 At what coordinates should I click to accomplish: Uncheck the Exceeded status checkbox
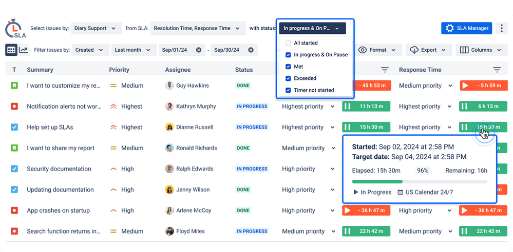(x=288, y=78)
